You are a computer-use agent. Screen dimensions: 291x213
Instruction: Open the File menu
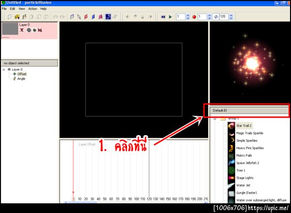[x=4, y=9]
